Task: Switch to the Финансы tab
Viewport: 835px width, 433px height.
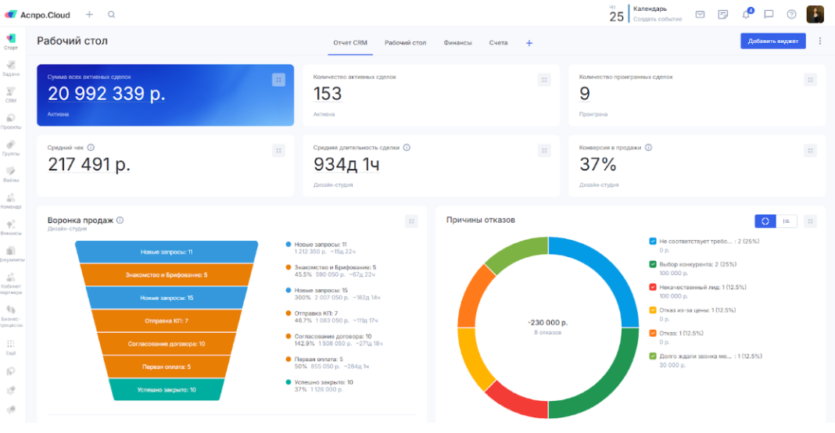Action: (457, 43)
